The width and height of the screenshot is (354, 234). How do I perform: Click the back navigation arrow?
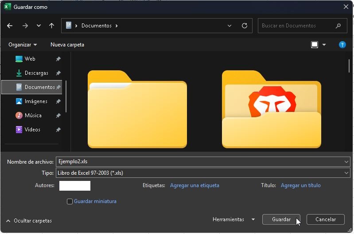(x=10, y=26)
